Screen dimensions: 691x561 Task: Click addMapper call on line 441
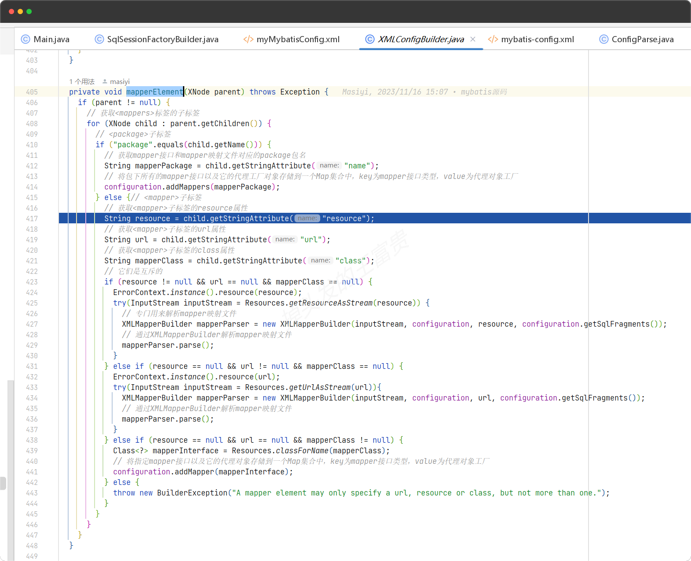point(194,472)
